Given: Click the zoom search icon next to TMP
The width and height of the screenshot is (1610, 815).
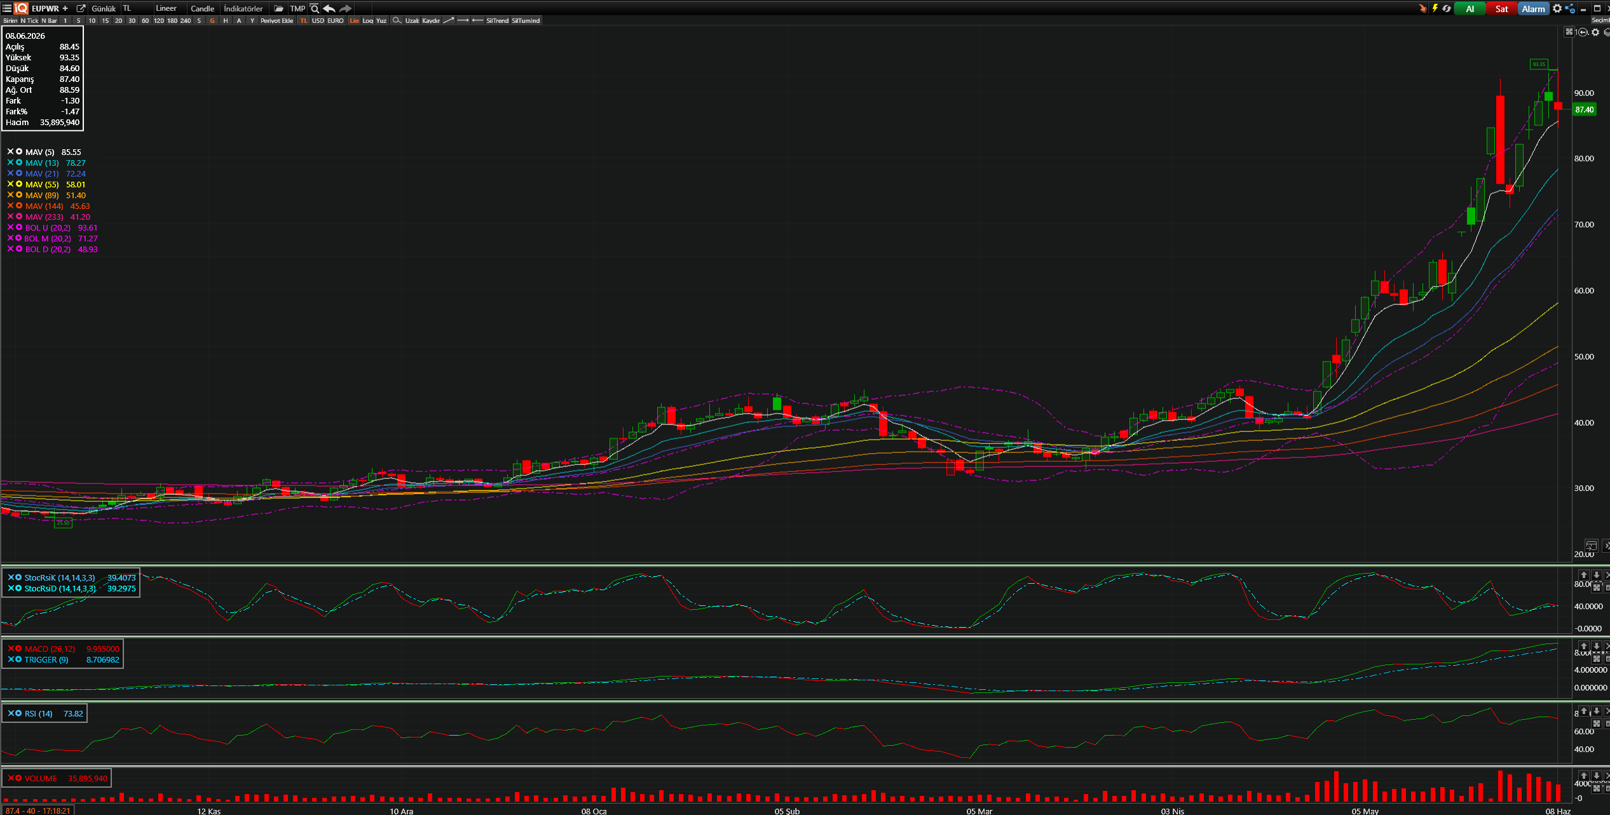Looking at the screenshot, I should pos(314,8).
